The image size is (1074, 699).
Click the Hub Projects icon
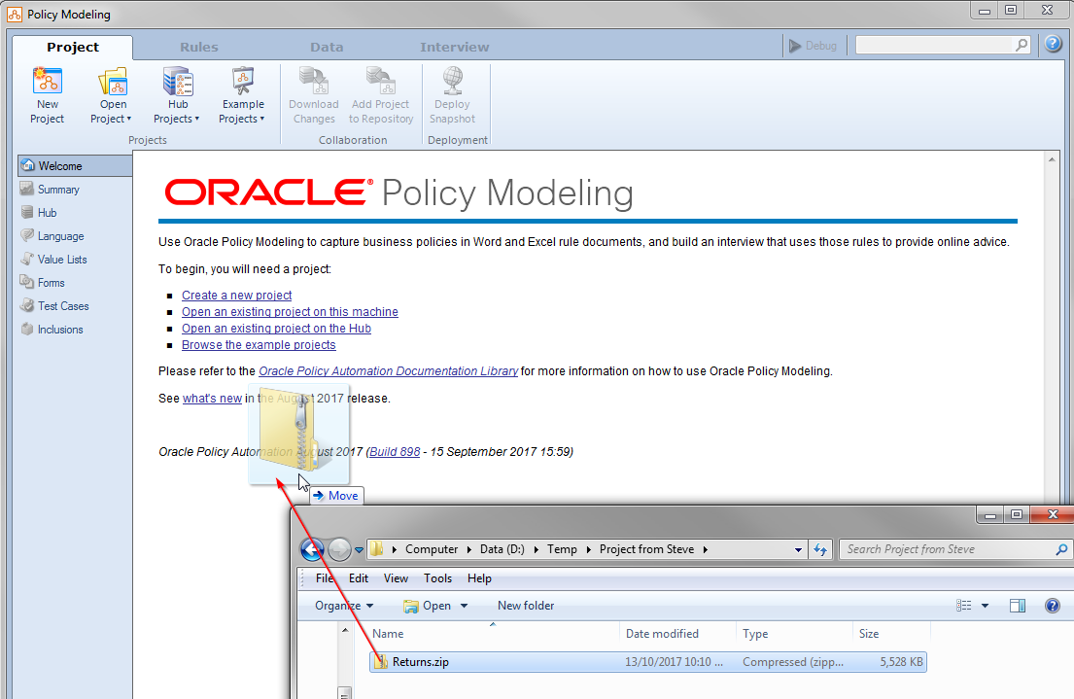pos(178,81)
